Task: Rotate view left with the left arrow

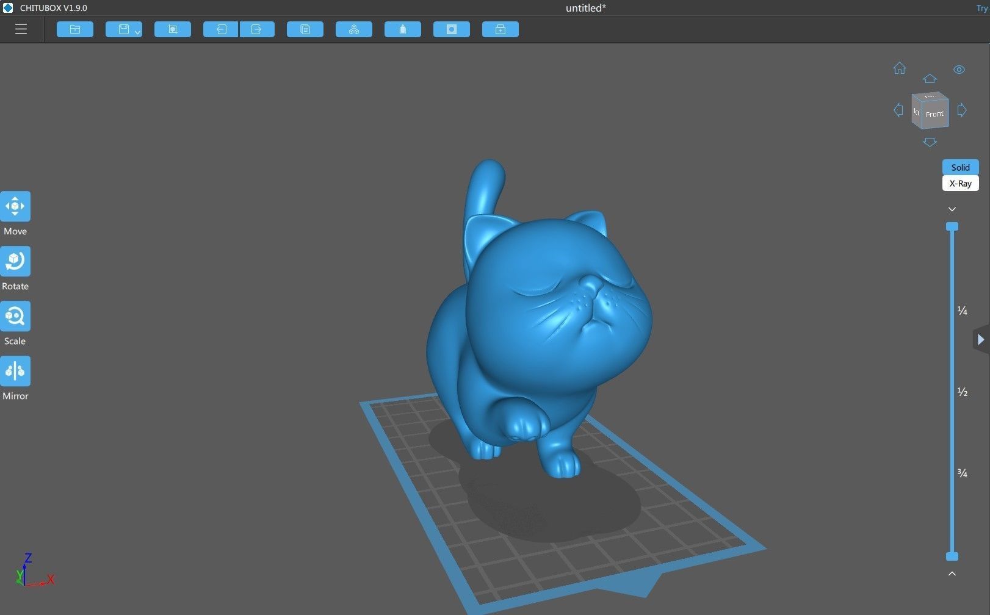Action: (x=898, y=110)
